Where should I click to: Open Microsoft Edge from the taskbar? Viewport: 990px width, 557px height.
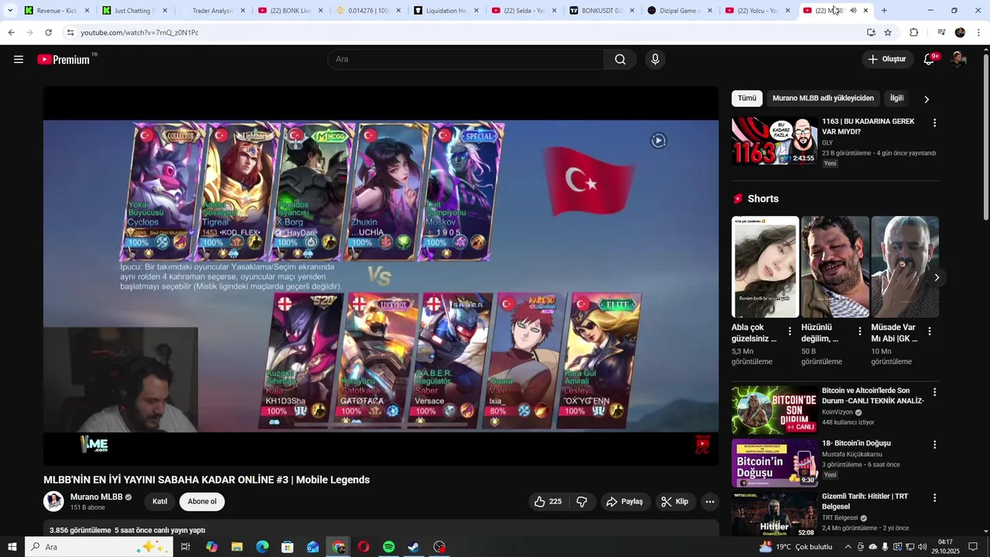click(x=262, y=547)
